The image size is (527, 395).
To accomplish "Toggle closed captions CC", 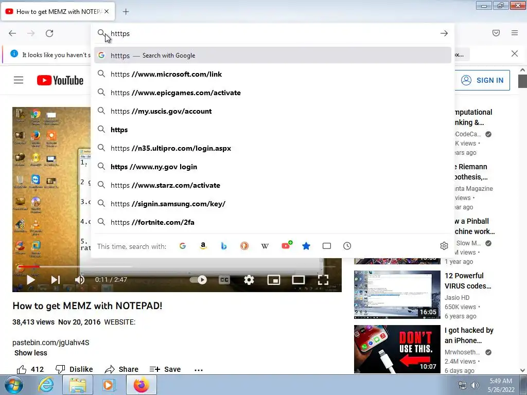I will click(x=224, y=280).
